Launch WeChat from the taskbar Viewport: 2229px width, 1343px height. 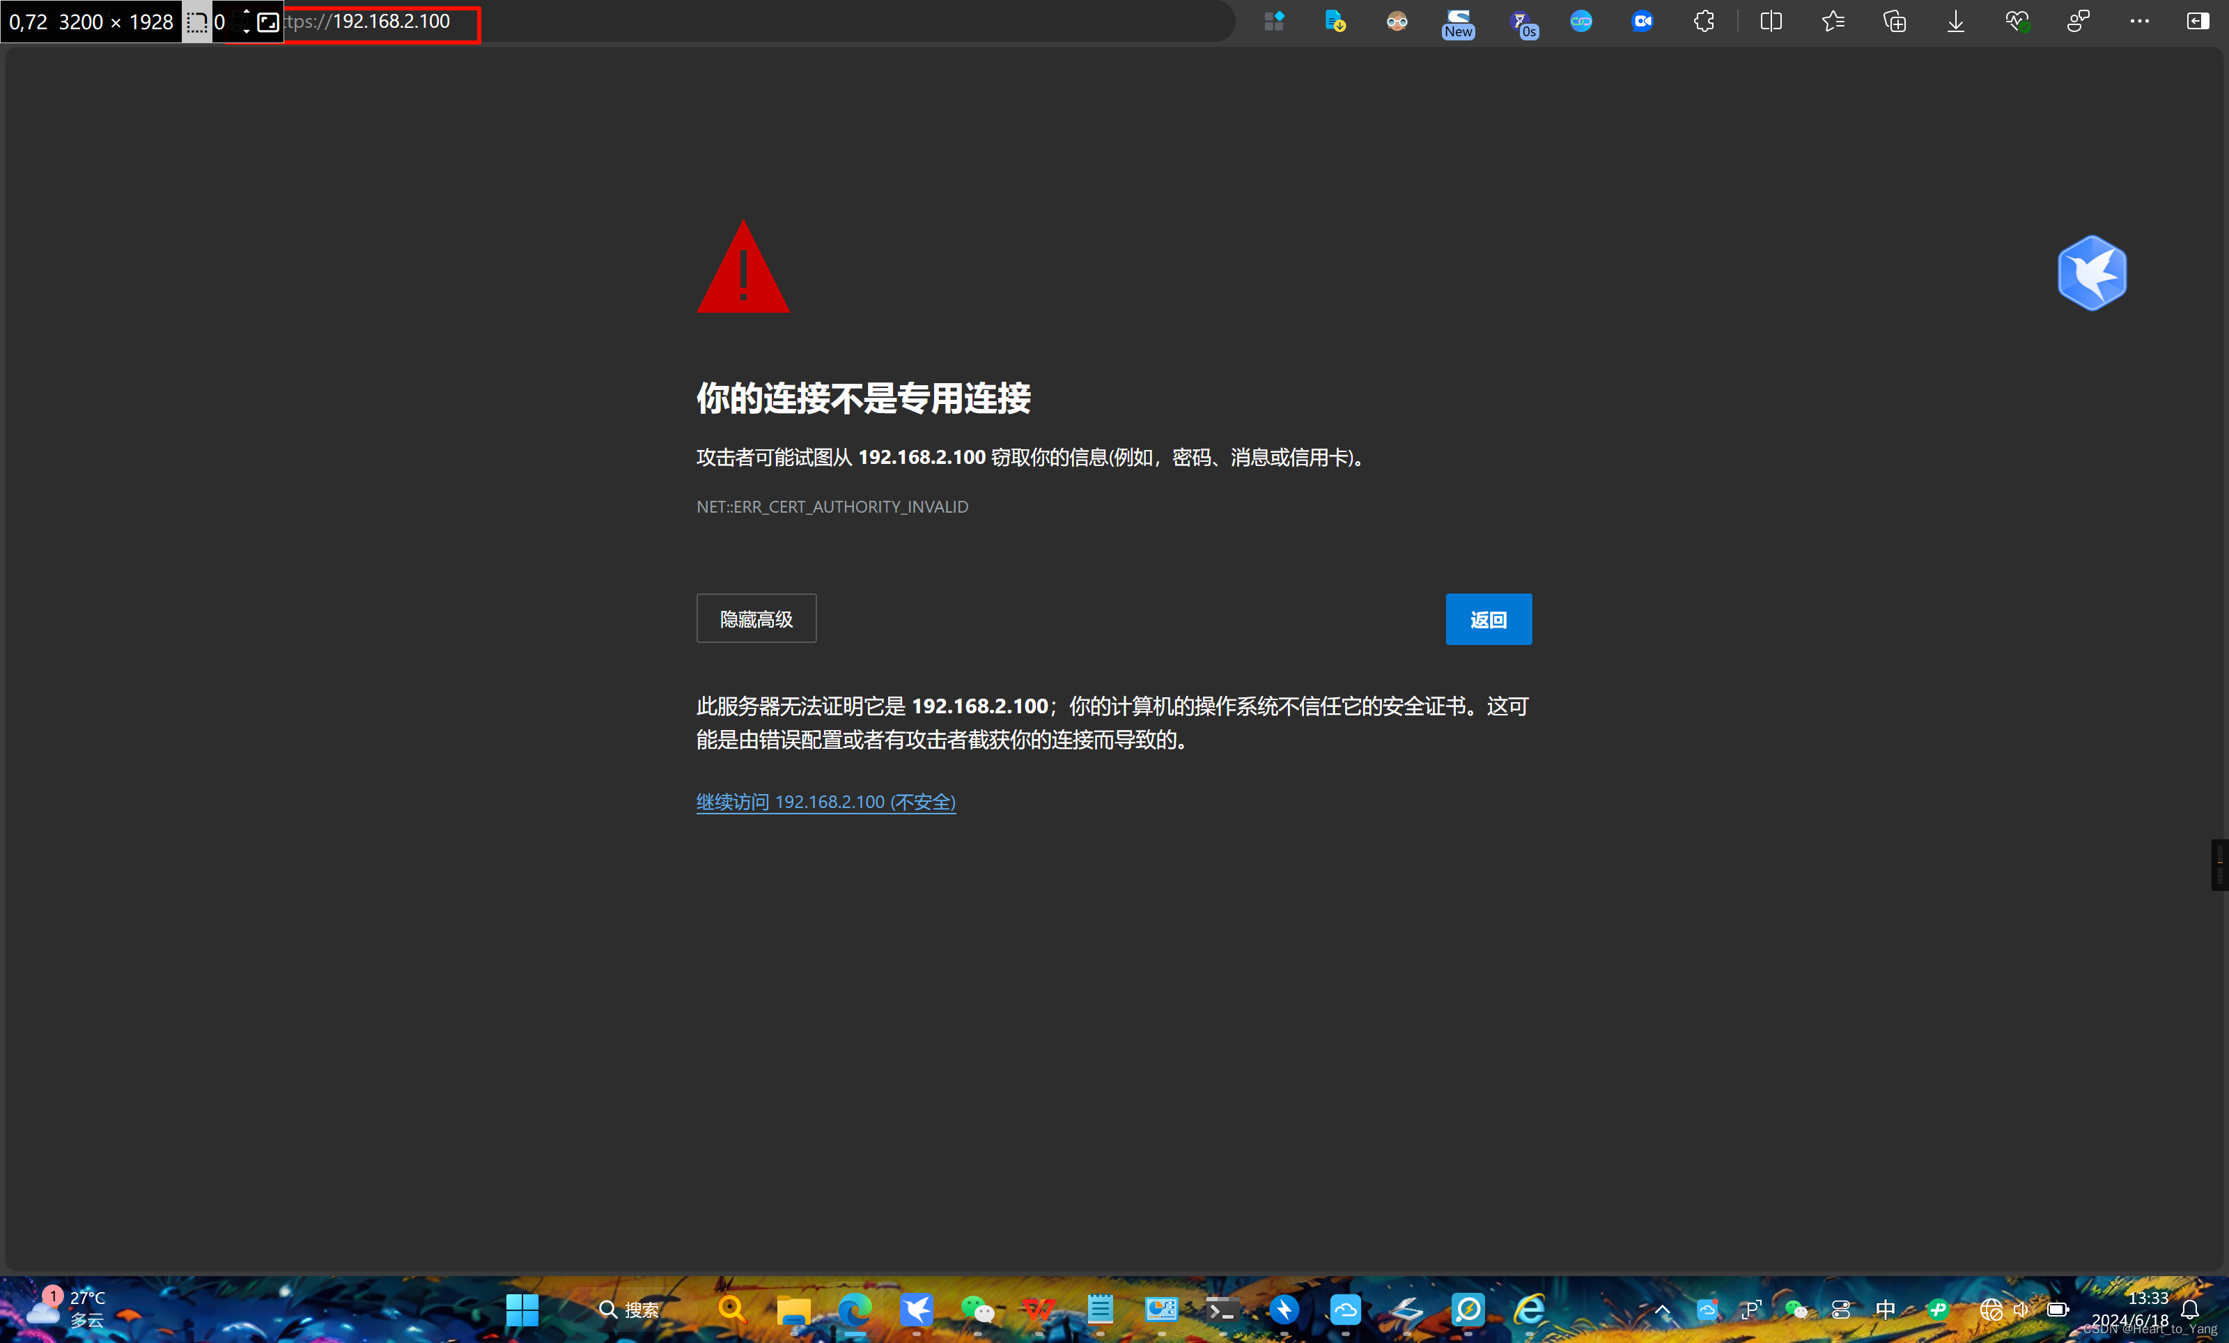coord(977,1309)
